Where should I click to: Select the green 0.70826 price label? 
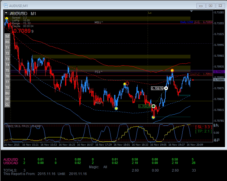coord(144,106)
